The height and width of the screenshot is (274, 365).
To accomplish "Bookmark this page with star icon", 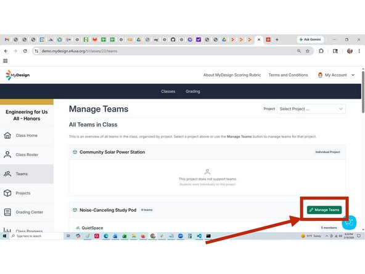I will pyautogui.click(x=308, y=51).
